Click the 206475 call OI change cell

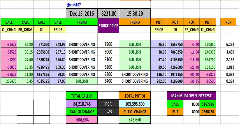pos(8,81)
